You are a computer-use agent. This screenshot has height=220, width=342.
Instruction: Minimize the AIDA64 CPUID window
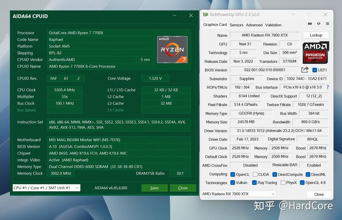[174, 15]
